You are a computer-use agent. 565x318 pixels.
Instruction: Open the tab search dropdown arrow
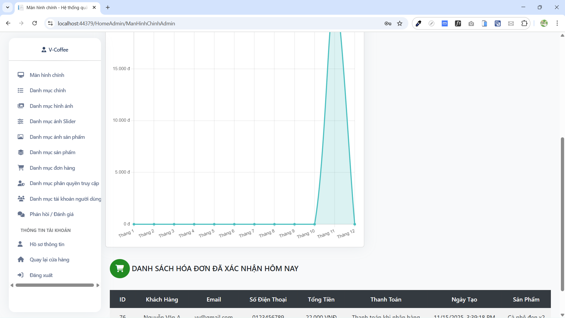tap(8, 7)
